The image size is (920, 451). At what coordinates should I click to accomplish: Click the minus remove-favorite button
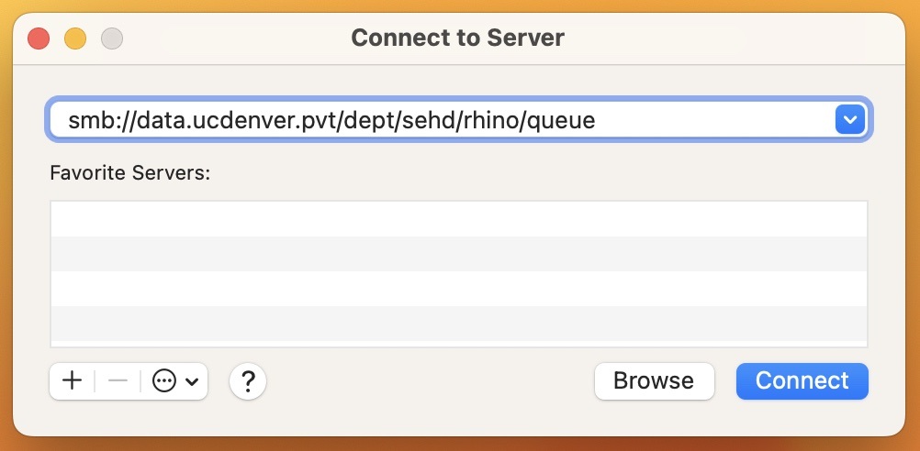118,381
